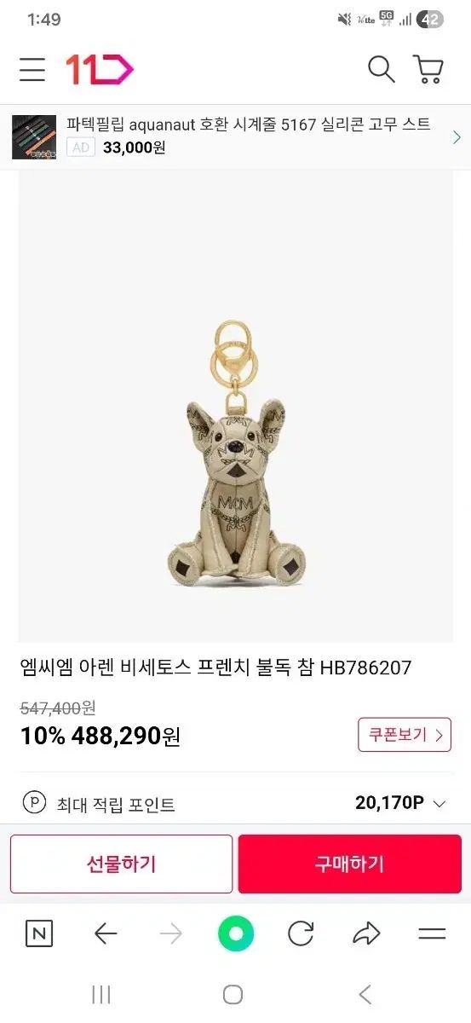
Task: Click 쿠폰보기 coupon button
Action: tap(405, 735)
